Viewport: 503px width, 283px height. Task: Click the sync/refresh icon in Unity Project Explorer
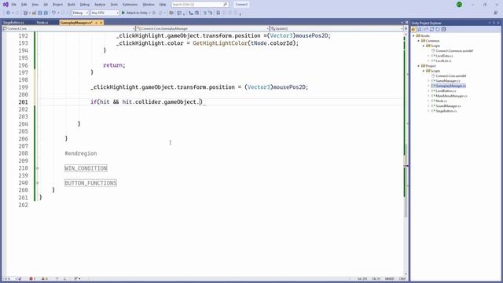[431, 29]
